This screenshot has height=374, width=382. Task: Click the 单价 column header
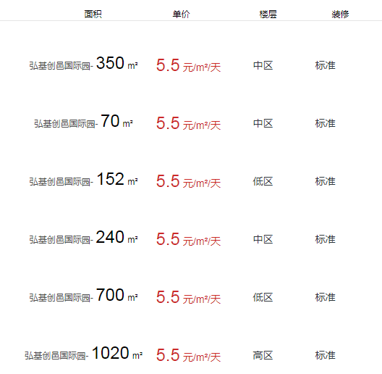click(181, 14)
